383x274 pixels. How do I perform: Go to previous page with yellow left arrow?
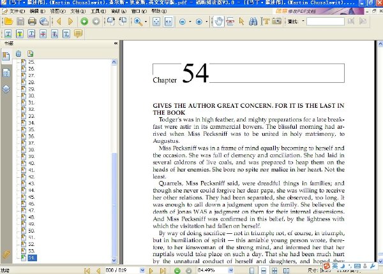(x=59, y=22)
